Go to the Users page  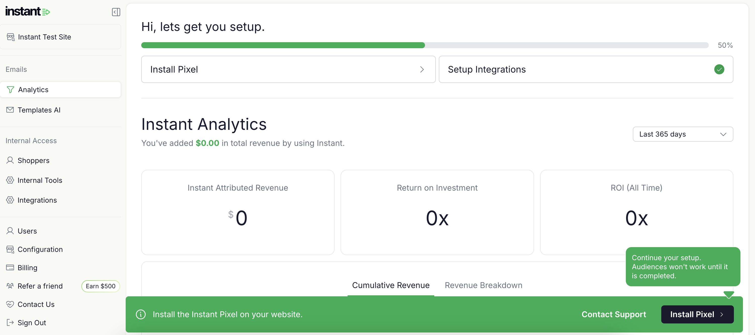click(60, 231)
